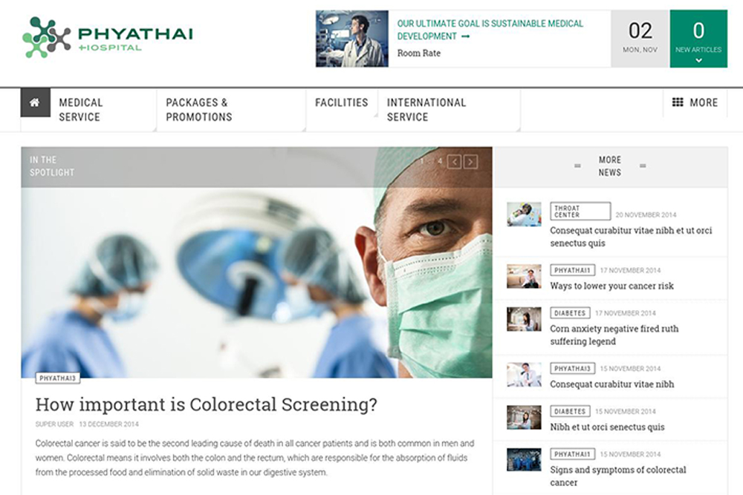
Task: Expand the International Service menu
Action: pyautogui.click(x=426, y=110)
